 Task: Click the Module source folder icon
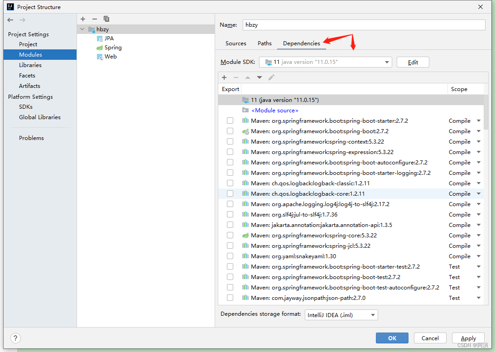coord(245,110)
